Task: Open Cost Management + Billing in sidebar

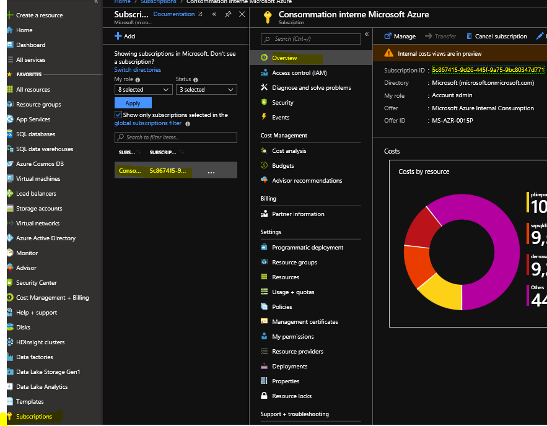Action: [x=52, y=298]
